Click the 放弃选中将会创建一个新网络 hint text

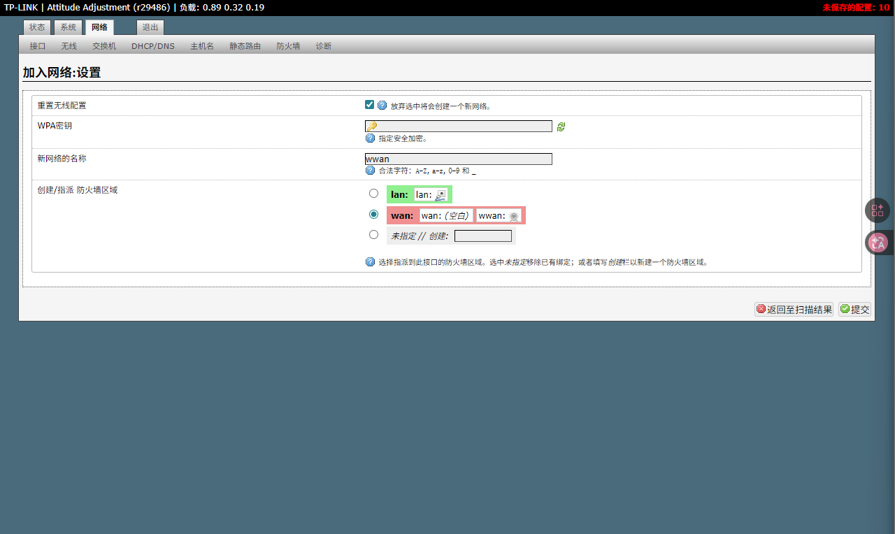coord(441,106)
